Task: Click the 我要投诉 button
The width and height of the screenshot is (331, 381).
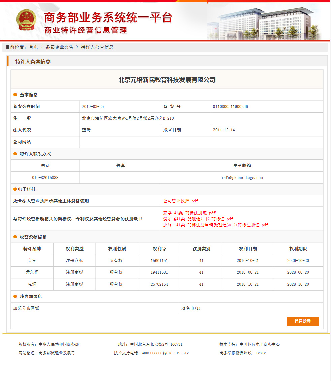Action: 302,321
